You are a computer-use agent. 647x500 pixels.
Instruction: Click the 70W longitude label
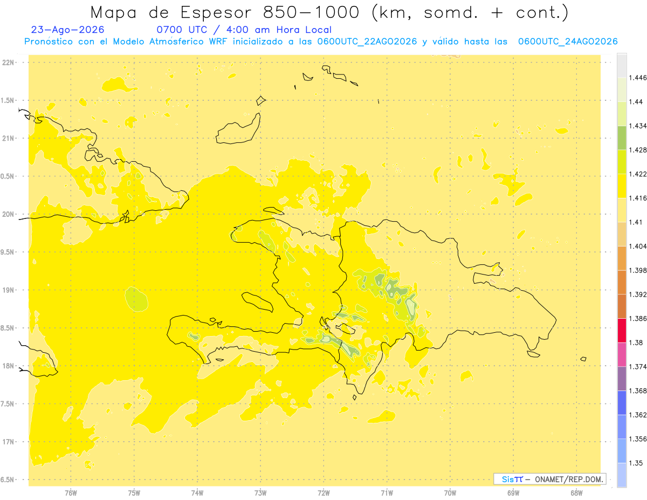[450, 492]
